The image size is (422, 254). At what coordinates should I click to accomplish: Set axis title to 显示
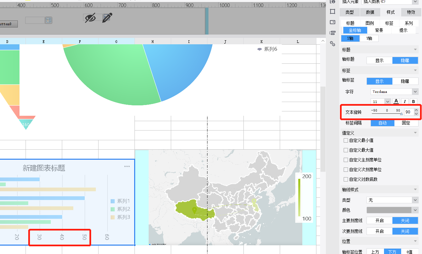click(x=379, y=60)
